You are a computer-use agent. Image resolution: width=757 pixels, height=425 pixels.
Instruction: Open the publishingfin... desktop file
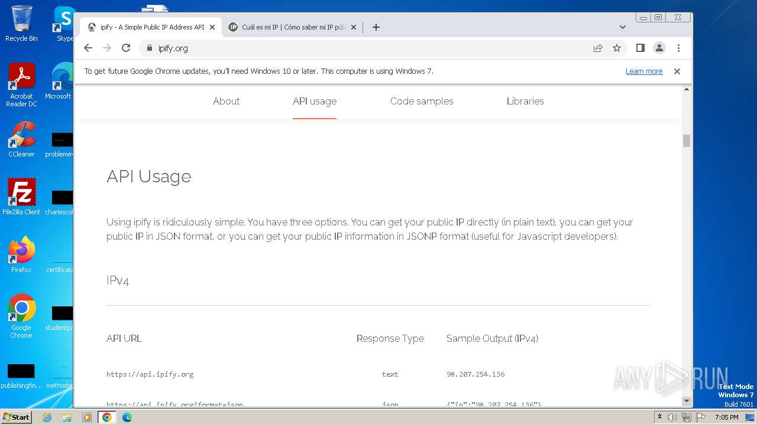point(21,376)
